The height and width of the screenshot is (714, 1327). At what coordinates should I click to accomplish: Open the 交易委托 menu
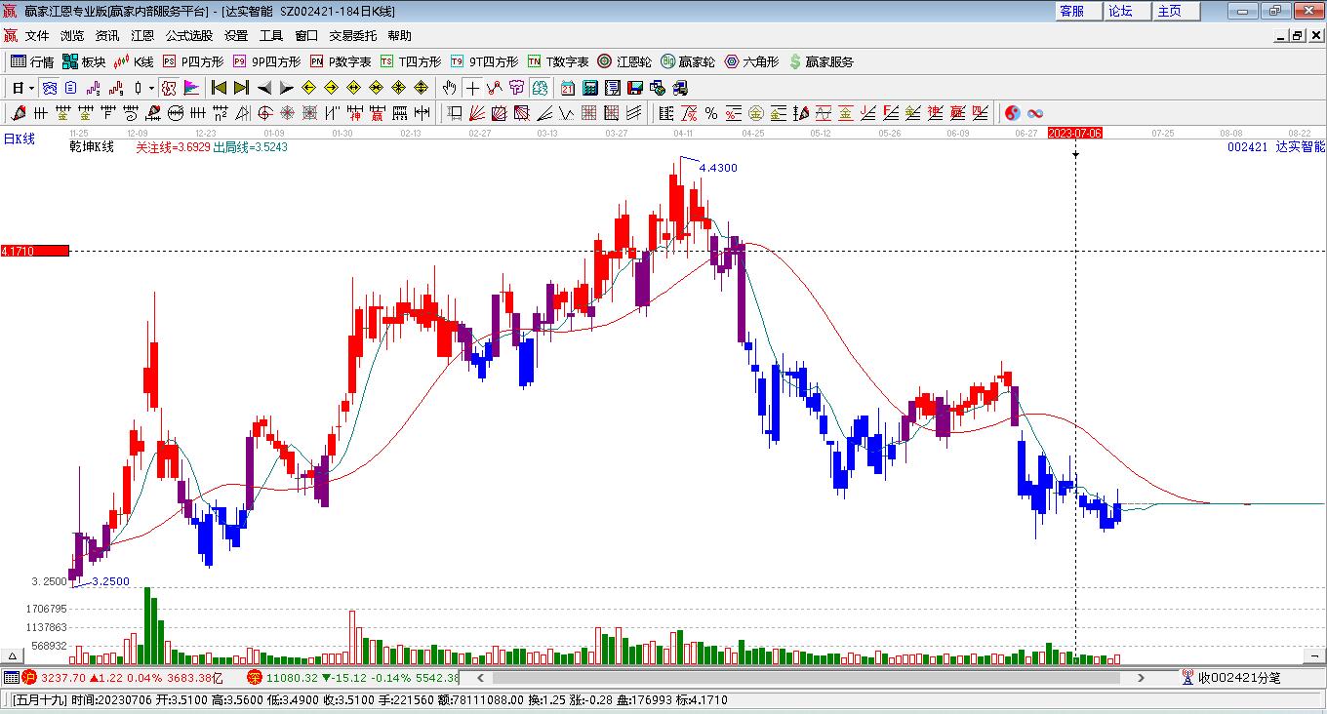[x=353, y=36]
